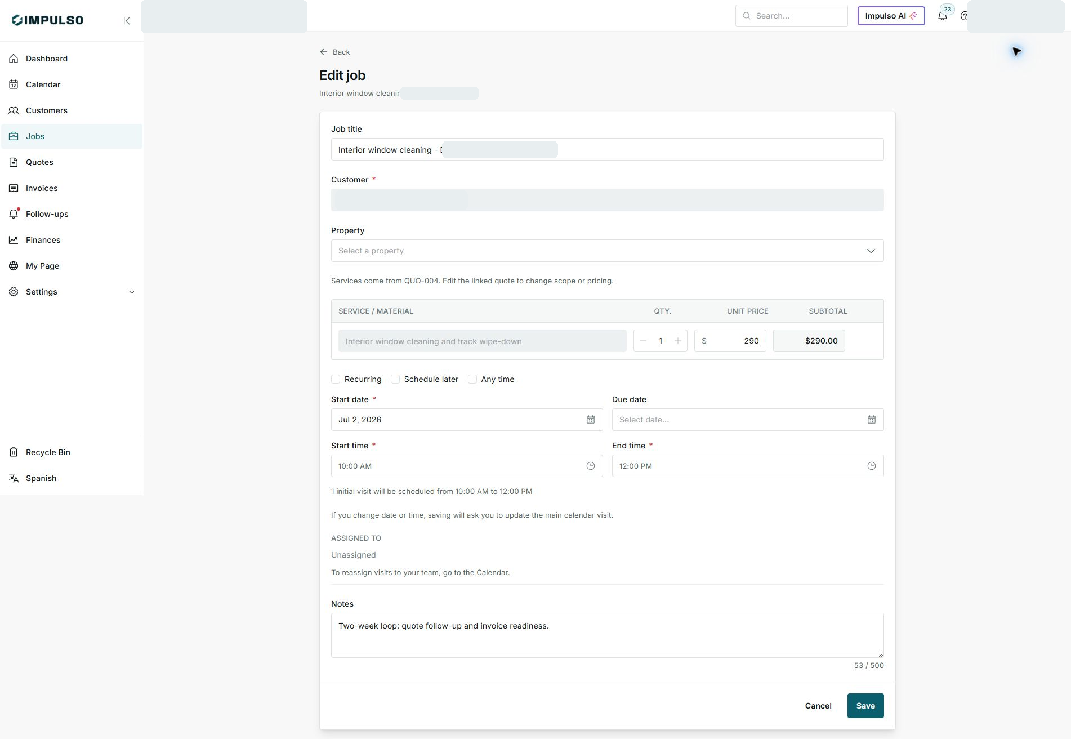Expand the Settings submenu chevron
This screenshot has width=1071, height=739.
(x=132, y=292)
